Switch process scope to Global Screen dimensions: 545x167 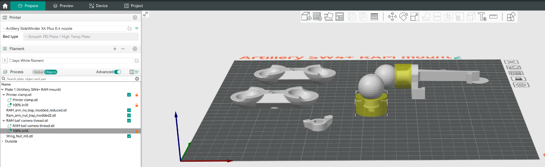pyautogui.click(x=38, y=72)
